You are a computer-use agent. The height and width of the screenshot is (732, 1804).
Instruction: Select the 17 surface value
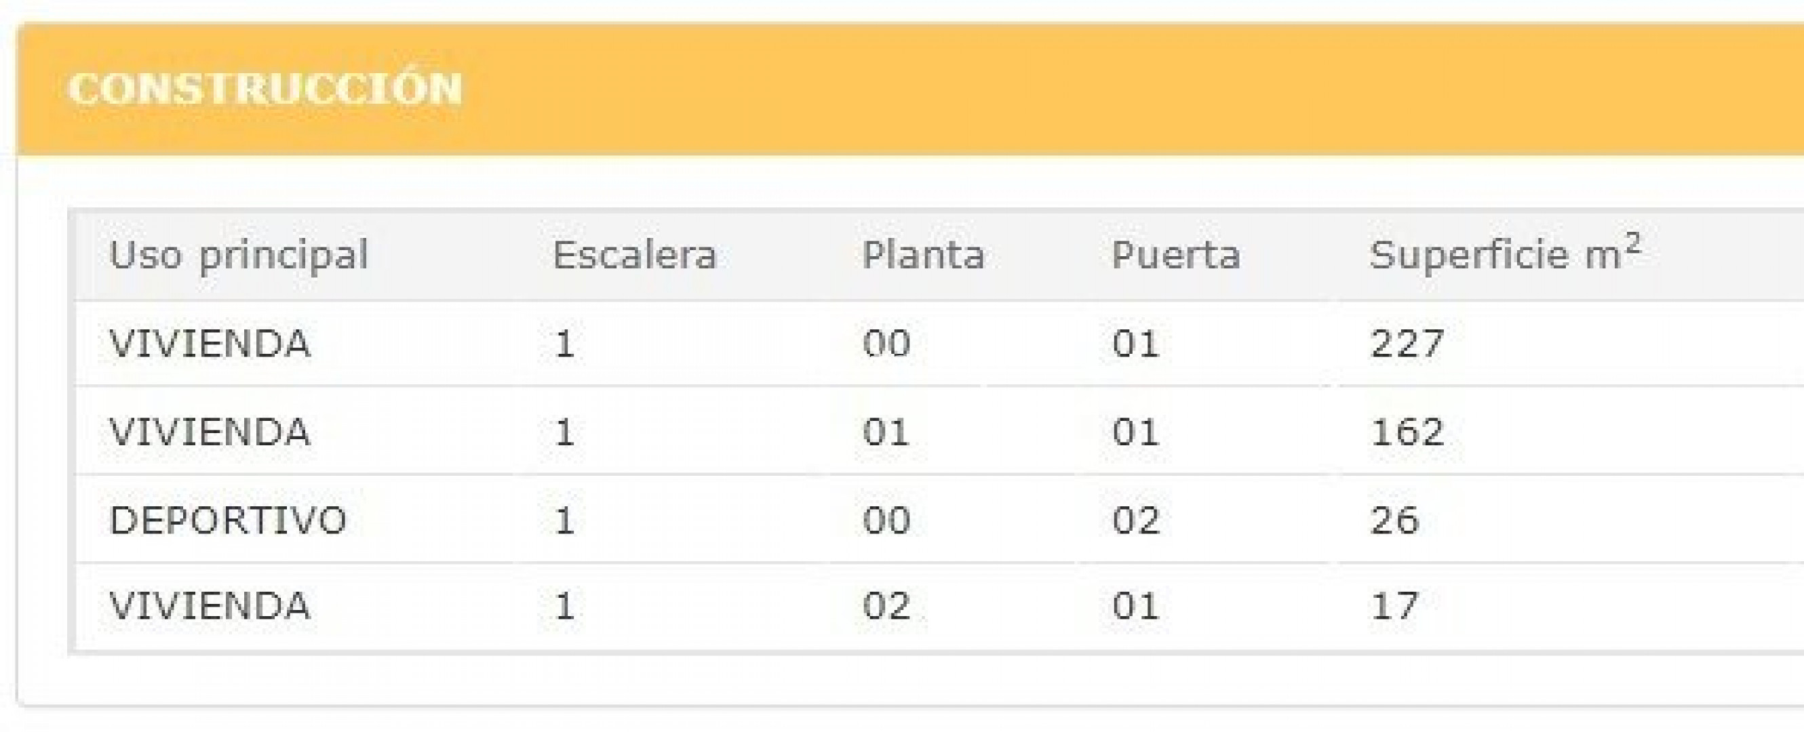click(1394, 606)
